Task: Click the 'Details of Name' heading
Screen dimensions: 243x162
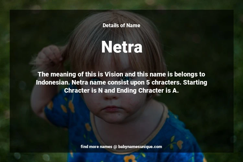Action: (121, 25)
